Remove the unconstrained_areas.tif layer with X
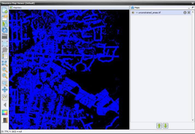 (189, 13)
